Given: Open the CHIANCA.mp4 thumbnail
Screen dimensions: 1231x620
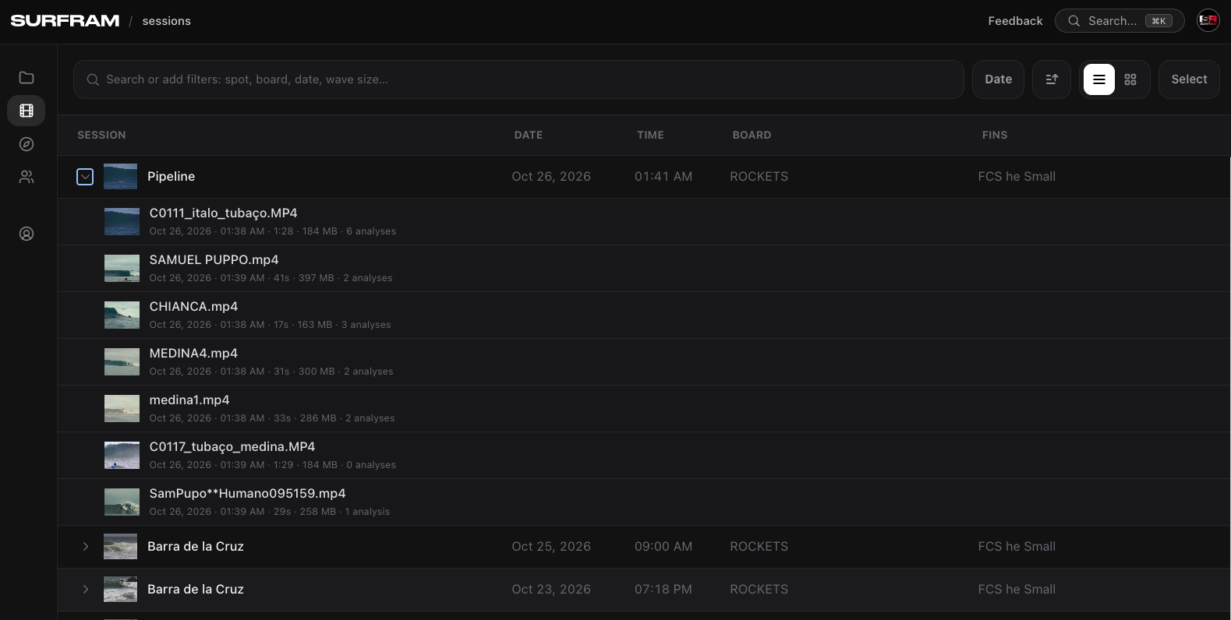Looking at the screenshot, I should (122, 315).
